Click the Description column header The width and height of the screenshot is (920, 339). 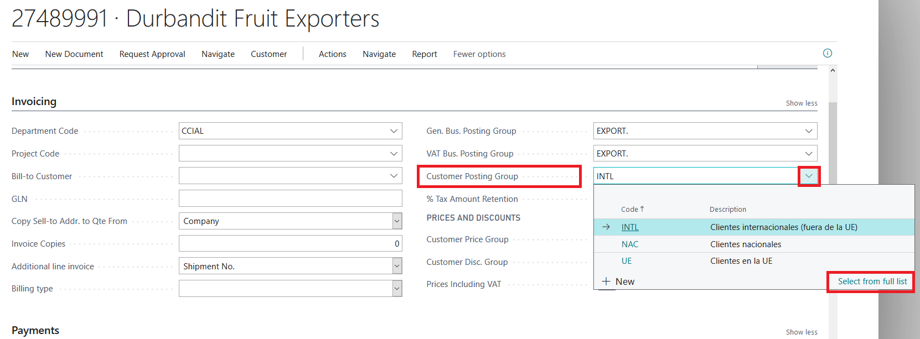[x=728, y=210]
